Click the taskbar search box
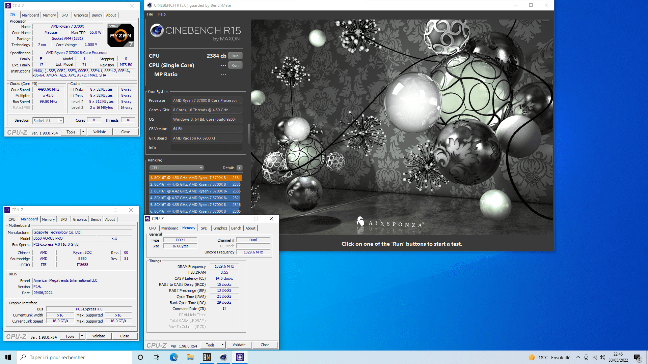648x364 pixels. (74, 357)
